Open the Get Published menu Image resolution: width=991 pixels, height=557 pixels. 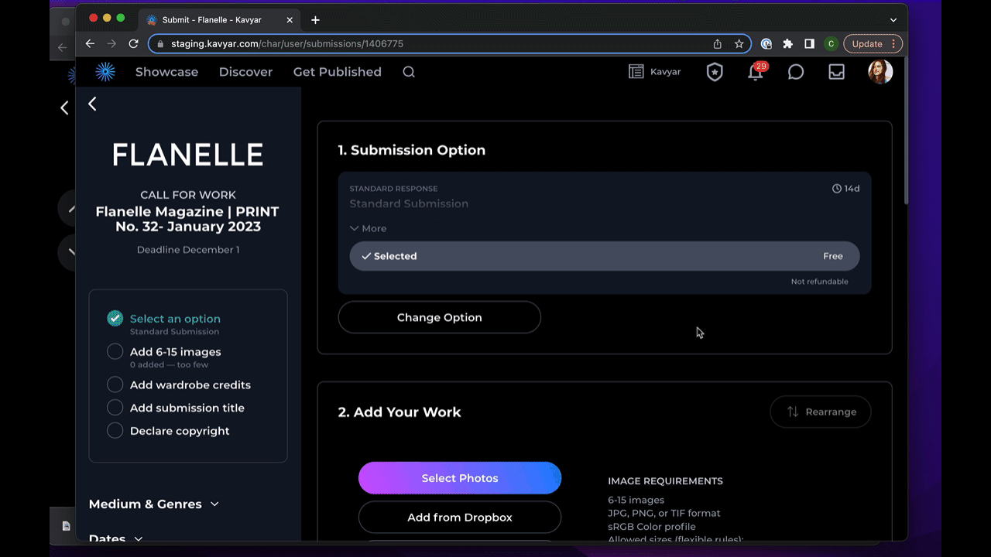[338, 72]
